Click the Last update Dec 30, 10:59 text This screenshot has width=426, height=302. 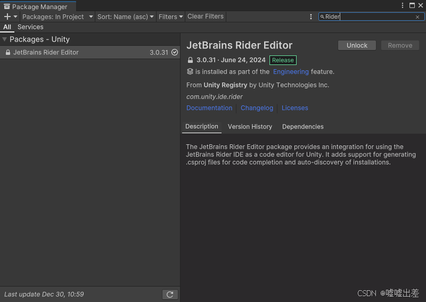coord(44,294)
